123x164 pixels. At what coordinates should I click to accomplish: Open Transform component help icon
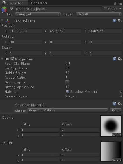point(114,20)
